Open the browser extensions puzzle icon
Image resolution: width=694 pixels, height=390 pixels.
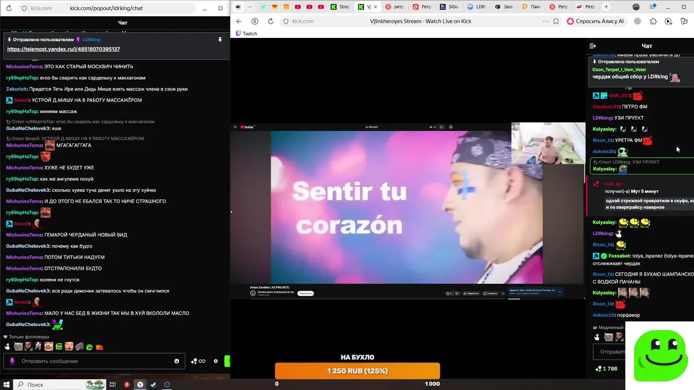click(x=653, y=21)
